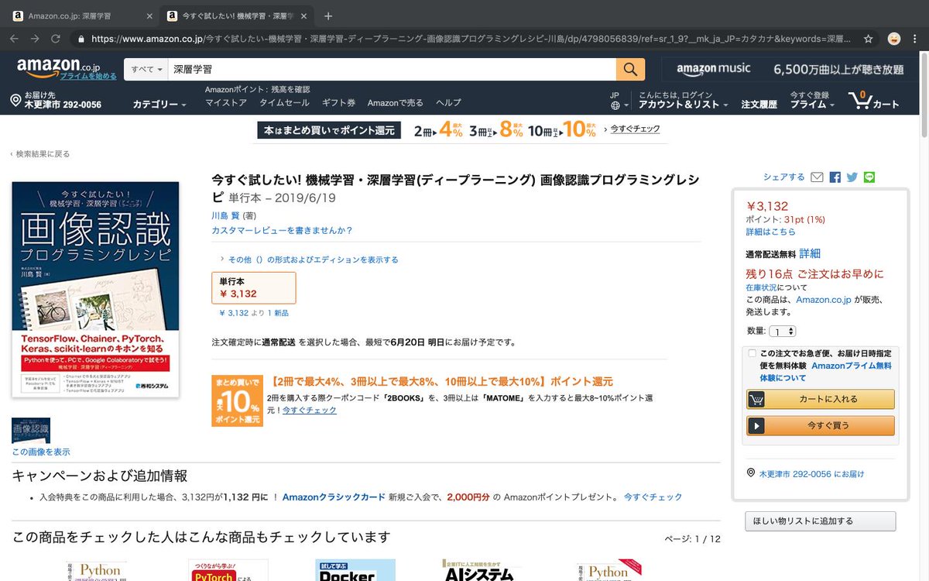The height and width of the screenshot is (581, 929).
Task: Open the すべて search category dropdown
Action: coord(146,69)
